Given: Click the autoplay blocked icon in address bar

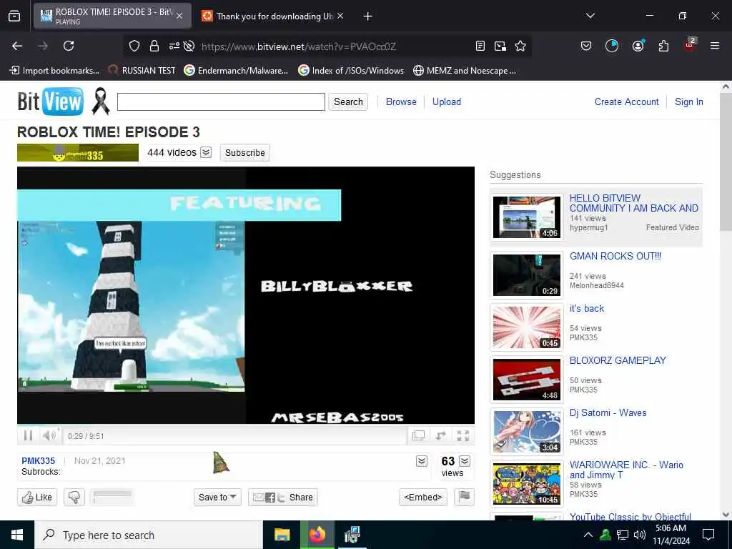Looking at the screenshot, I should [x=189, y=46].
